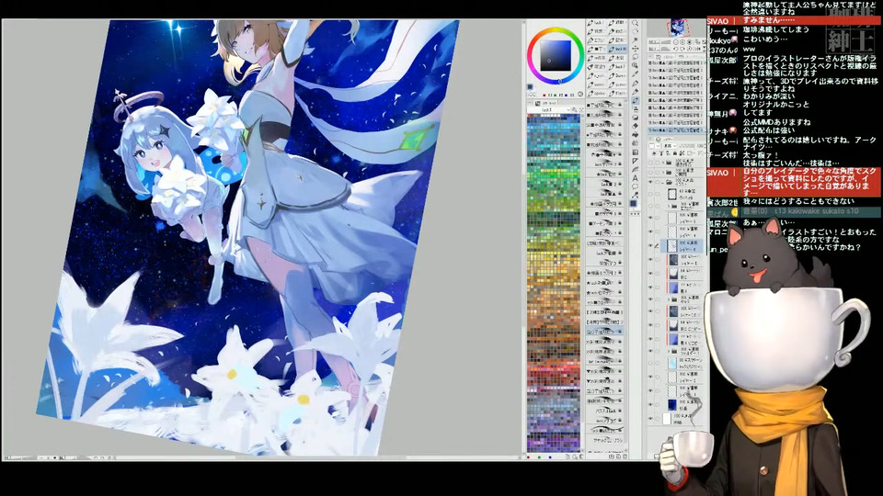The image size is (883, 496).
Task: Open the layer blending mode dropdown
Action: (669, 146)
